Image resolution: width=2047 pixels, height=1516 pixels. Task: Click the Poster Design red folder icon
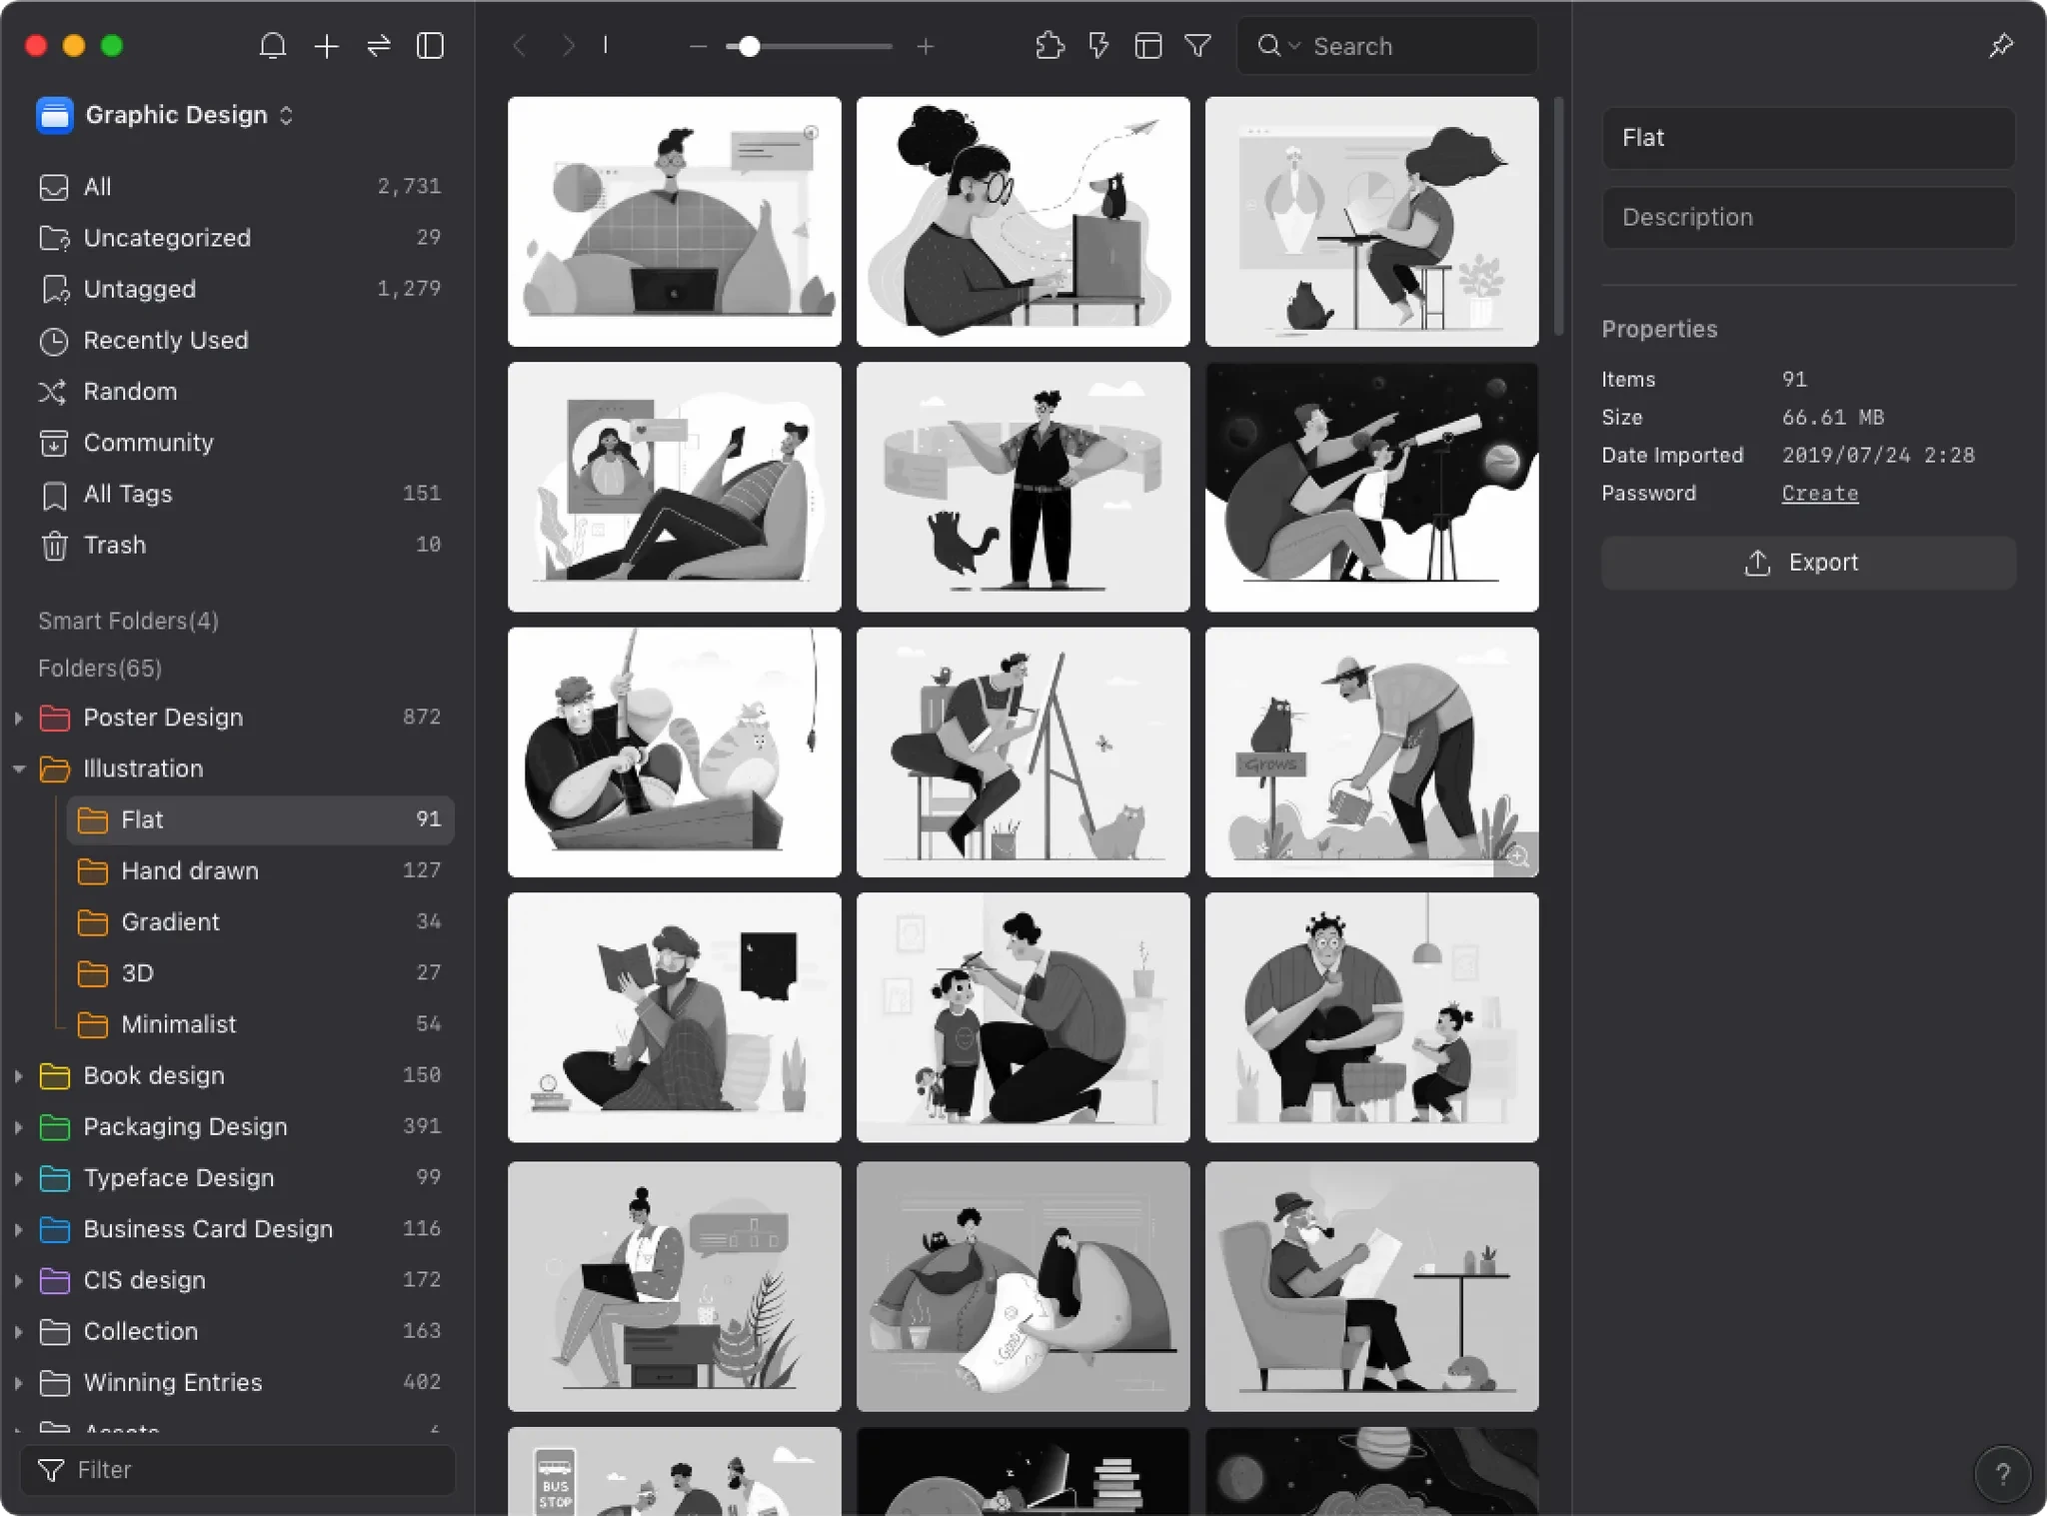(54, 718)
